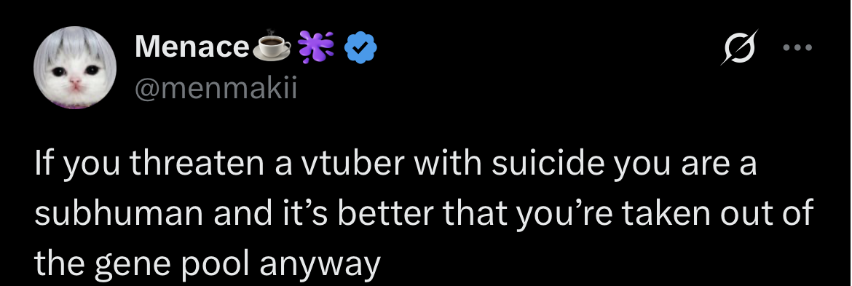Click the words "out of" in the tweet

767,215
